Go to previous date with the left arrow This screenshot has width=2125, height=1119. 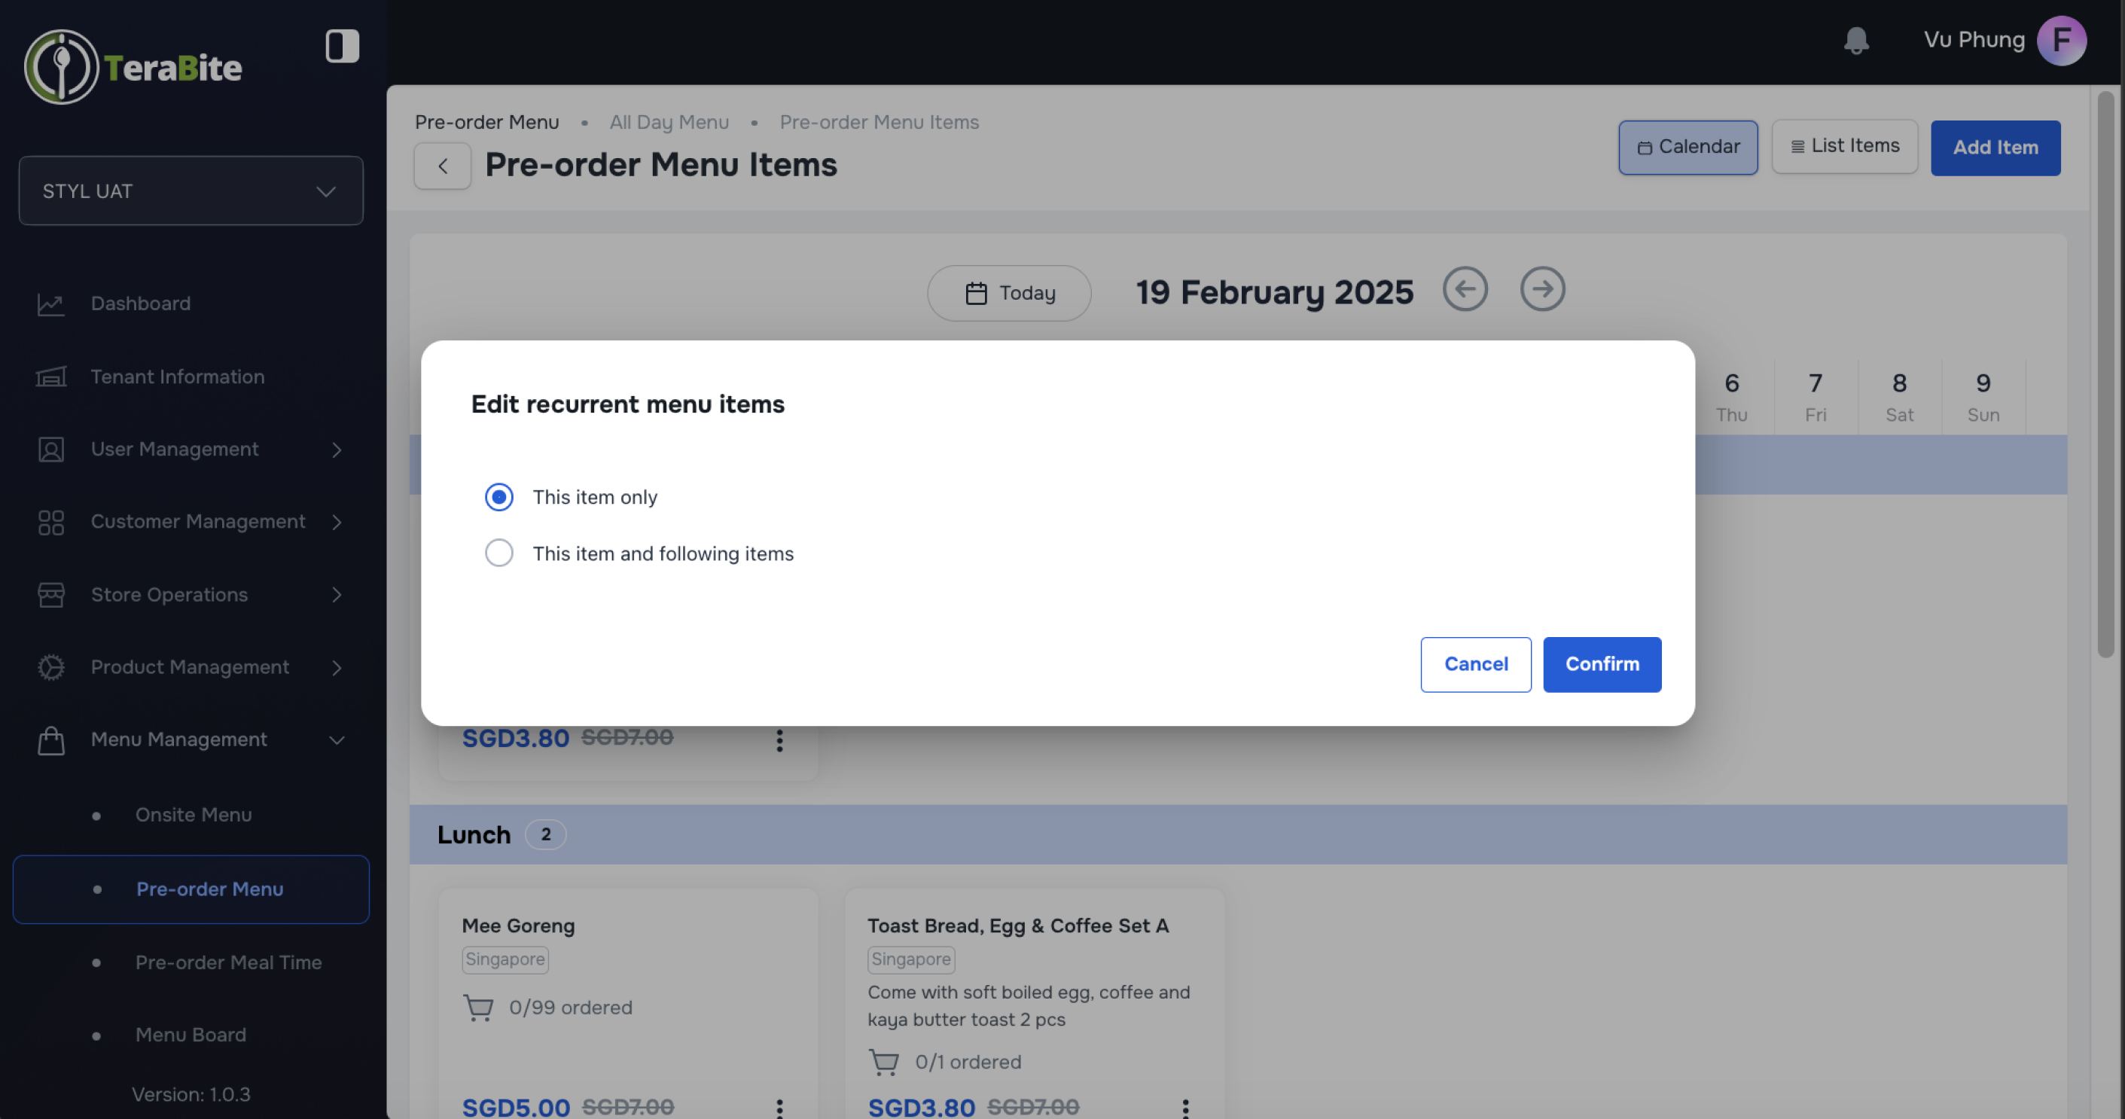tap(1465, 290)
